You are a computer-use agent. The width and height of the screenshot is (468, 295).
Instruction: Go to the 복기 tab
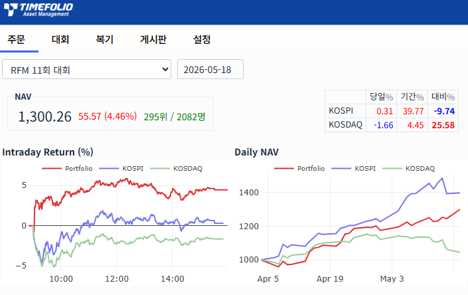pyautogui.click(x=104, y=39)
